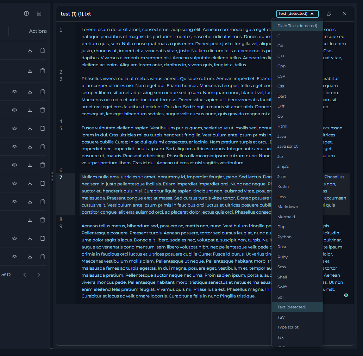Download the sixth row file
Viewport: 363px width, 356px height.
(30, 147)
